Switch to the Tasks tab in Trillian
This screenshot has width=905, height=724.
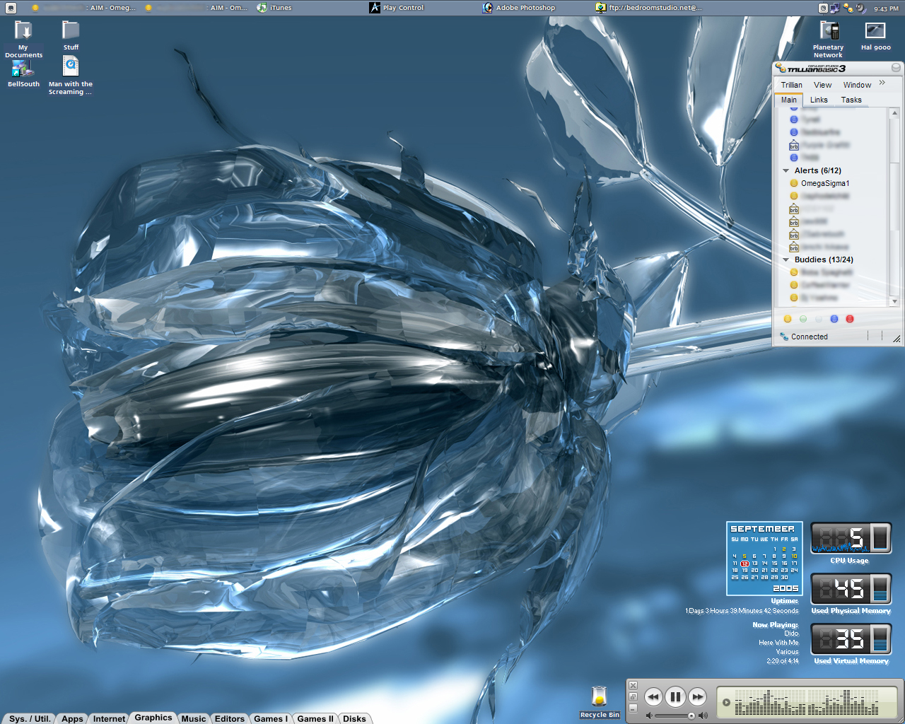click(851, 100)
